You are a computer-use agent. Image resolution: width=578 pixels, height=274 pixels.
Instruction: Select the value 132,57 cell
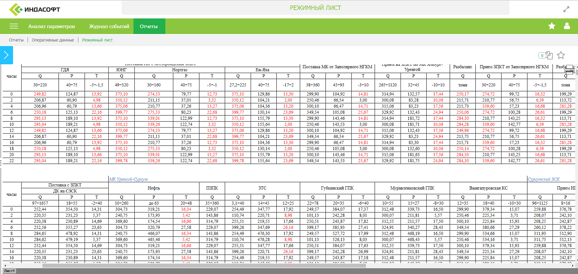(414, 94)
